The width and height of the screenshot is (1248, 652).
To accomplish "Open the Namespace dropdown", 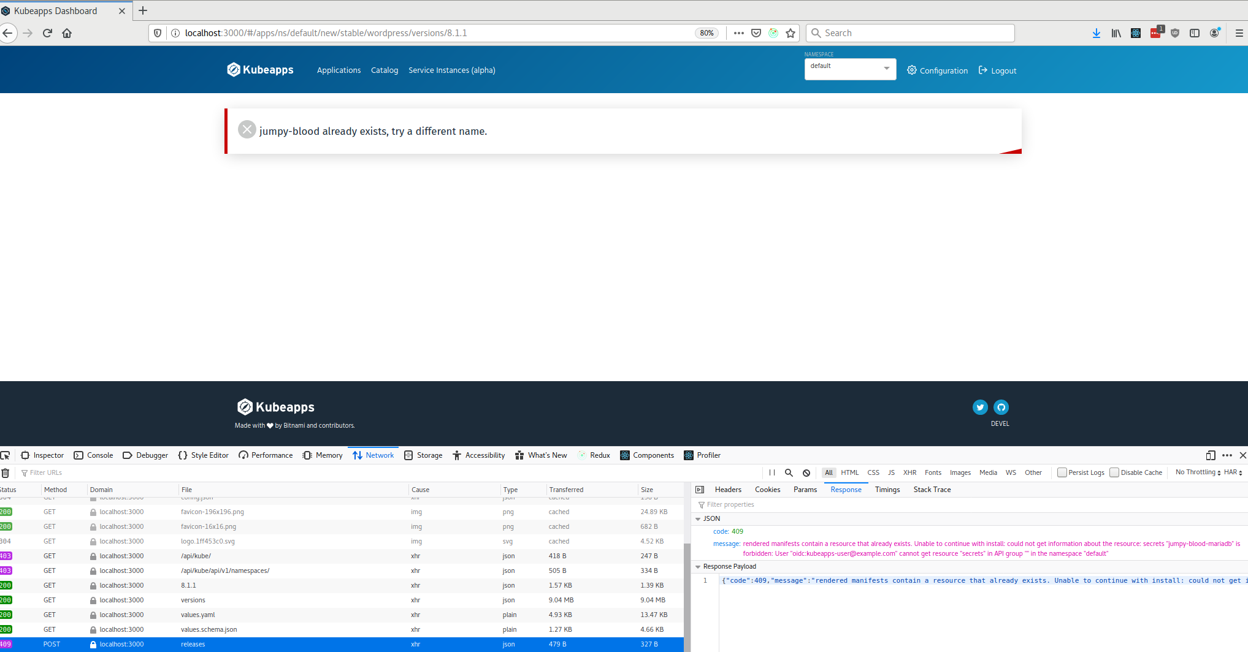I will click(x=850, y=69).
